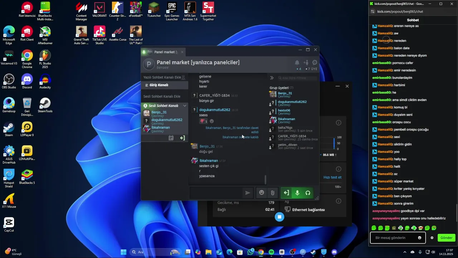Click Sesli Sohbet Kanalı Ekle
The width and height of the screenshot is (458, 258).
click(162, 96)
